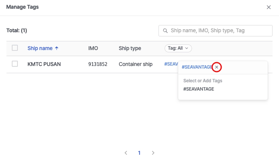
Task: Close the Manage Tags dialog
Action: click(x=269, y=7)
